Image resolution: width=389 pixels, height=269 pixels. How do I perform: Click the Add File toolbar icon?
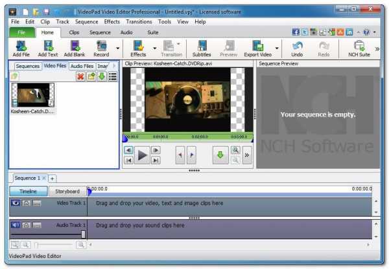coord(21,48)
